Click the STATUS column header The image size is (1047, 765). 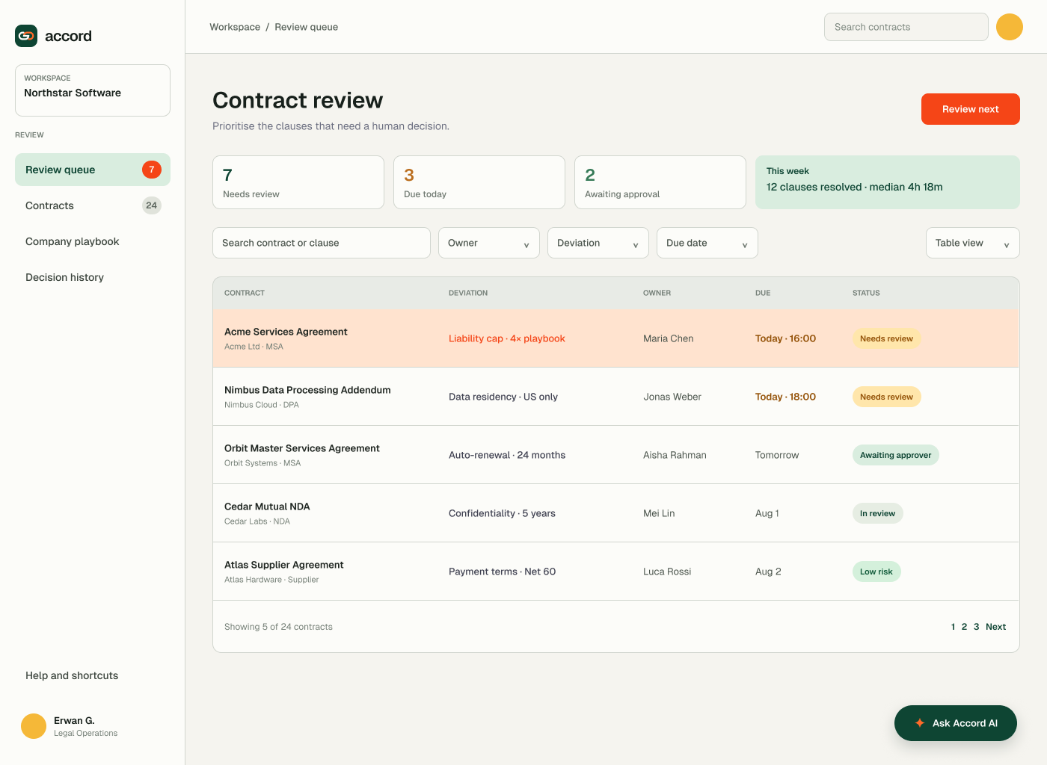point(866,293)
